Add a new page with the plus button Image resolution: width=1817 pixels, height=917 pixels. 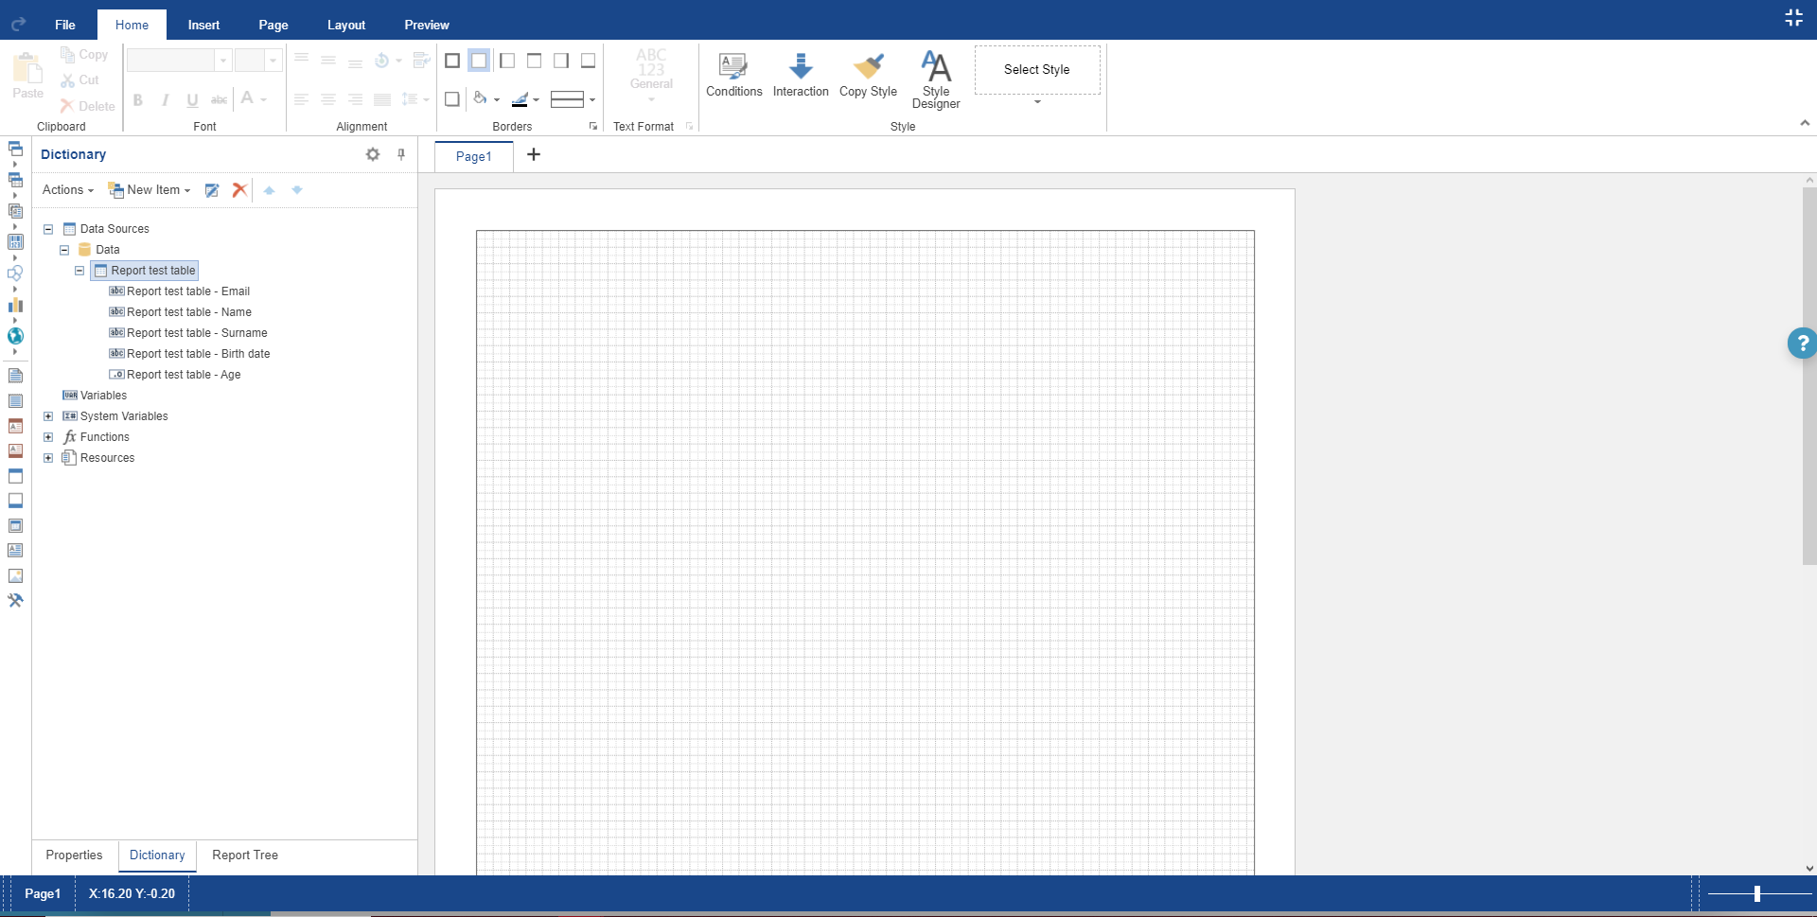534,154
